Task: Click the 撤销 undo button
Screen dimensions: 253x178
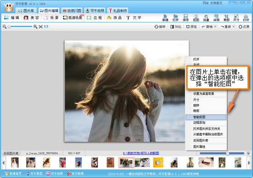Action: [x=207, y=27]
